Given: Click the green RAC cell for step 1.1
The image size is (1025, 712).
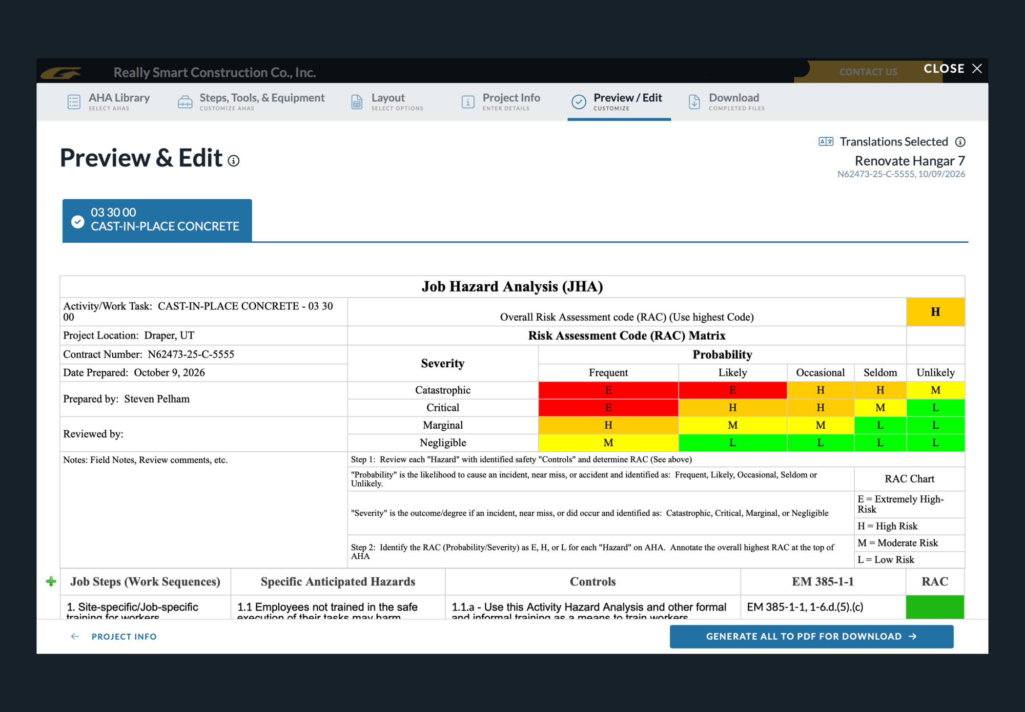Looking at the screenshot, I should (935, 607).
